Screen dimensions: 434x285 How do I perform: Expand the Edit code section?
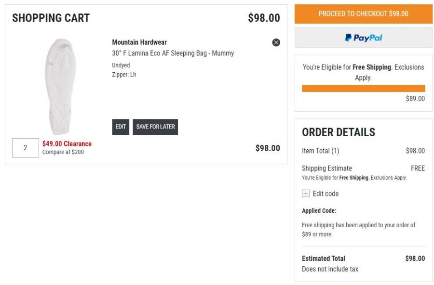(x=325, y=194)
